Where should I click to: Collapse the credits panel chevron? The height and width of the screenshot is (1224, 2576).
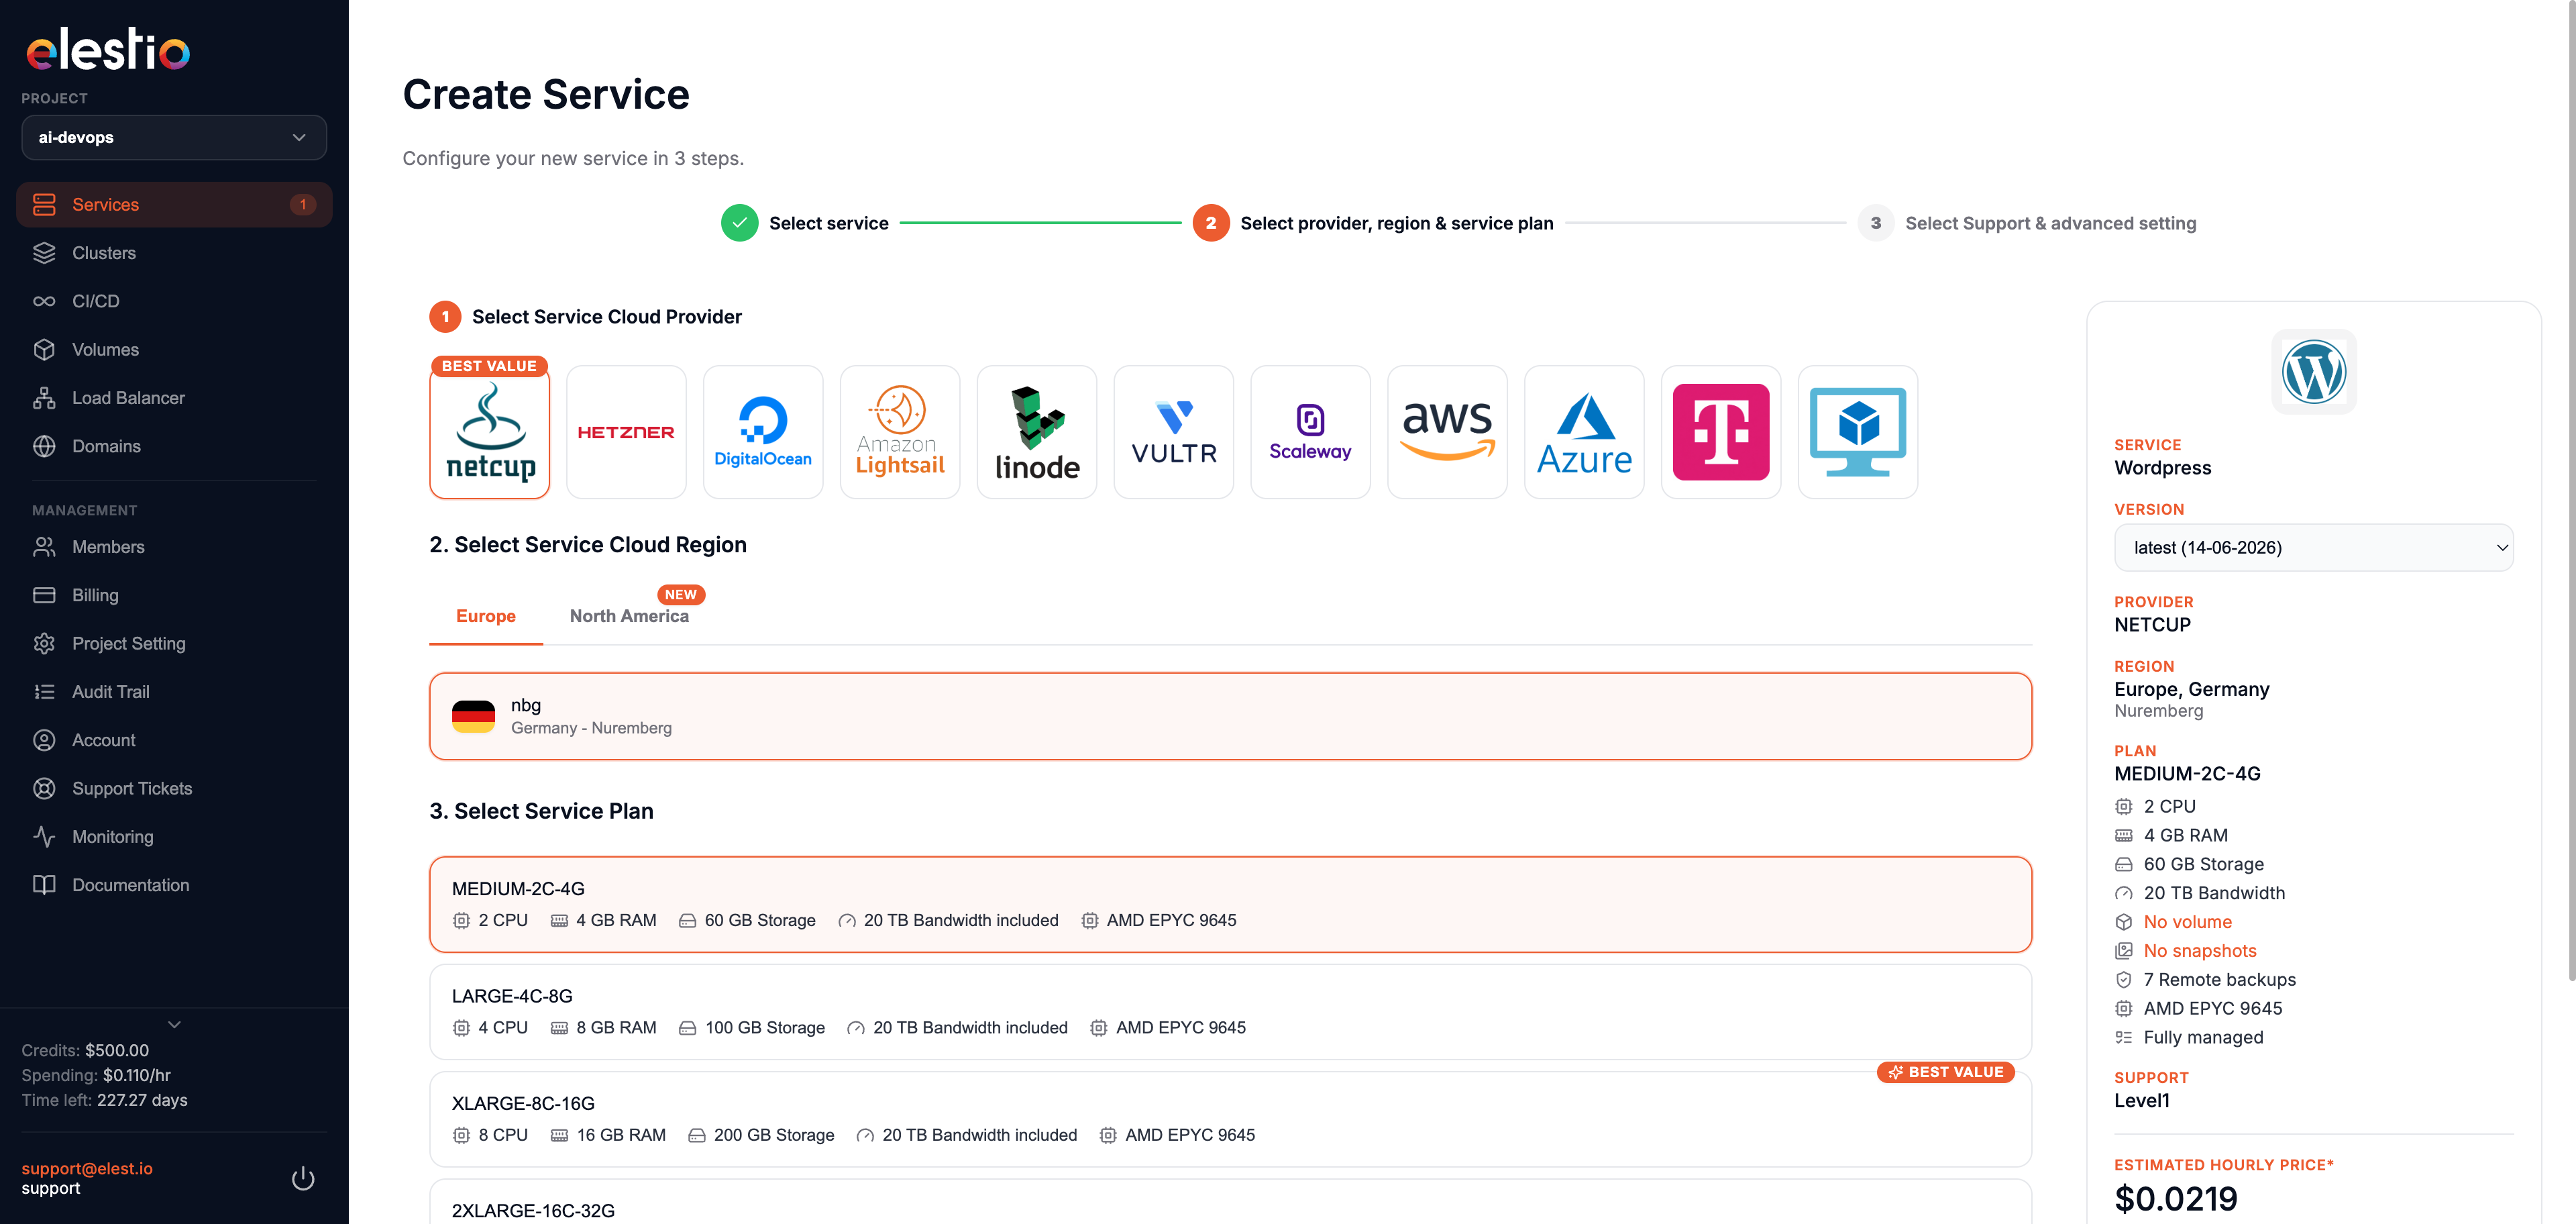click(x=174, y=1024)
